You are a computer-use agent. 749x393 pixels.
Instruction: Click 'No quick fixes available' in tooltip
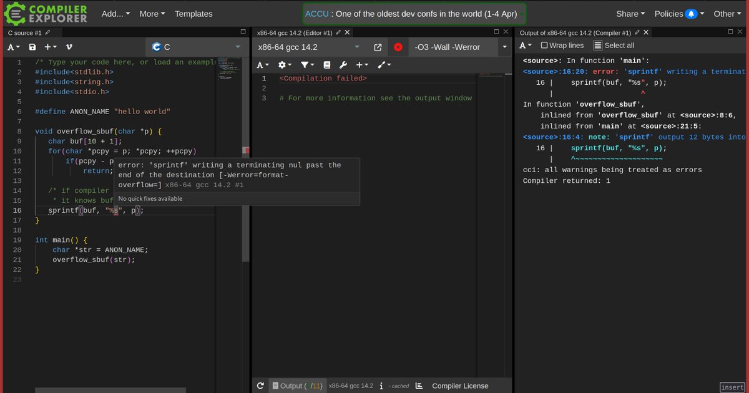click(150, 198)
